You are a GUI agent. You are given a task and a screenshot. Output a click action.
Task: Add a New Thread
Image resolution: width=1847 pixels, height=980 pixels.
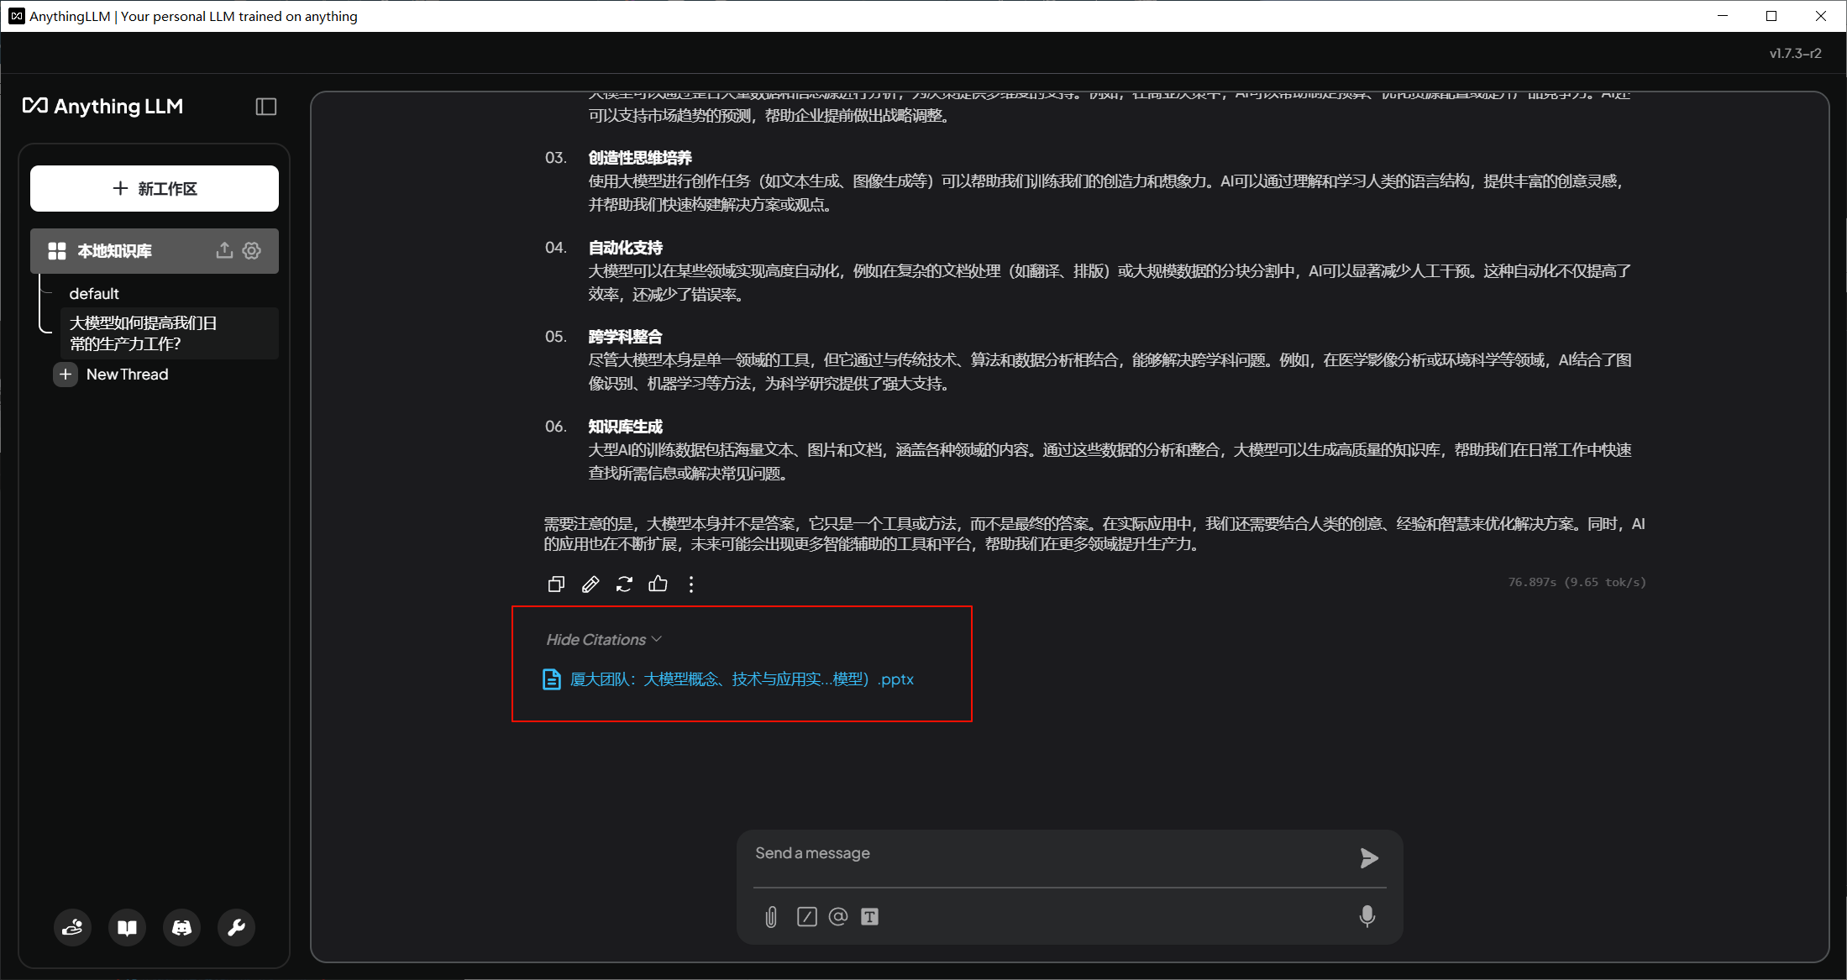coord(112,375)
